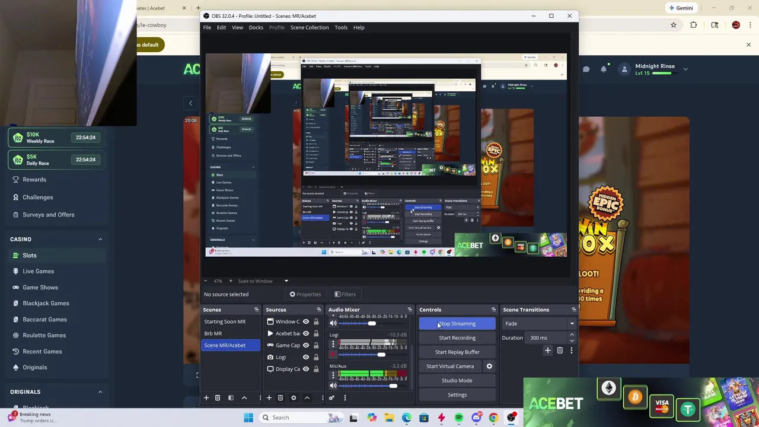Open Advanced Audio Properties gear icon

point(331,398)
